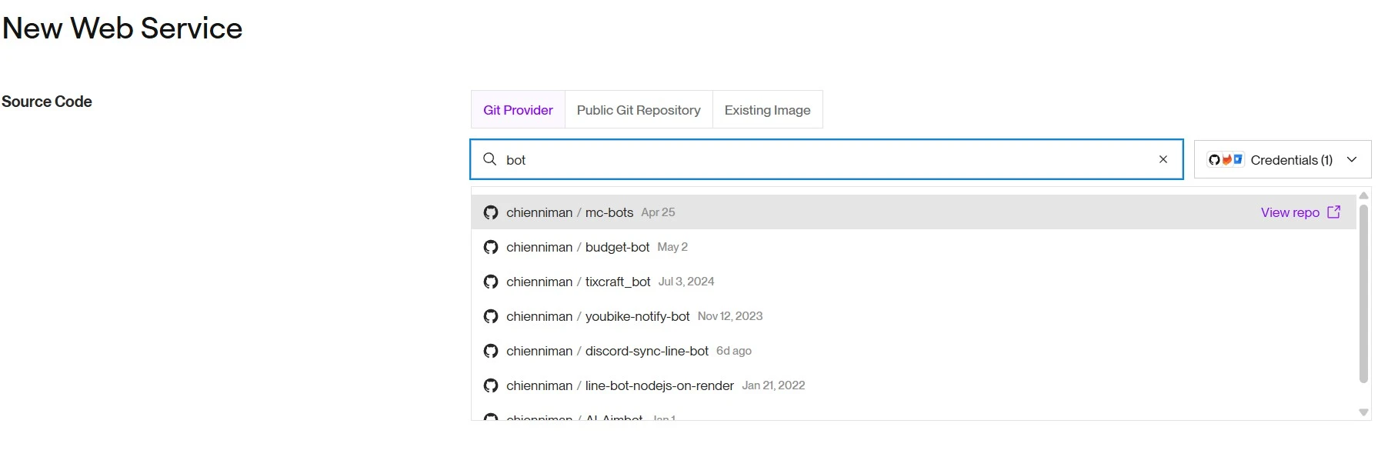Image resolution: width=1398 pixels, height=467 pixels.
Task: Clear the repository search text
Action: pos(1163,159)
